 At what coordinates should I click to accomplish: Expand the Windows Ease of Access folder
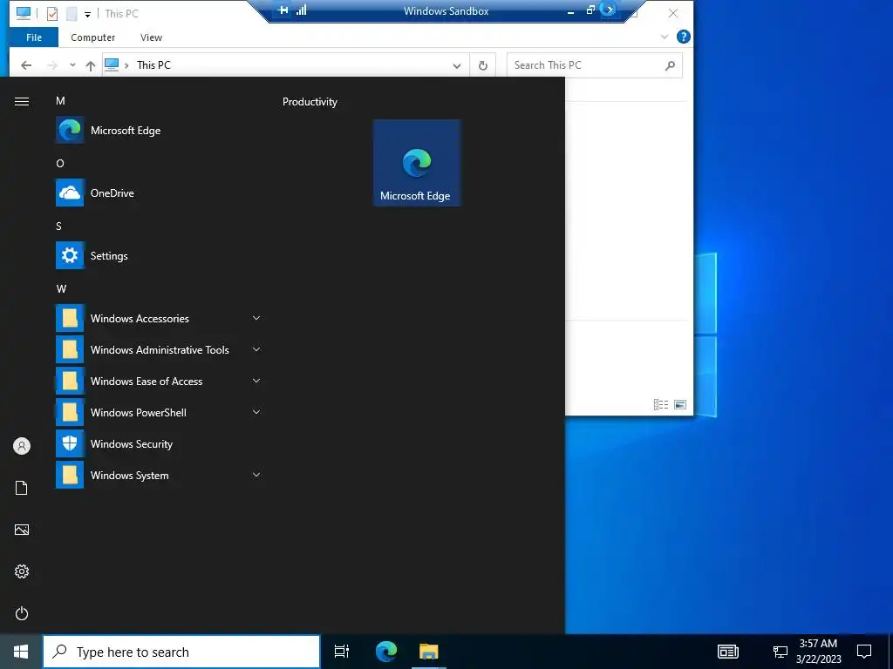(160, 382)
